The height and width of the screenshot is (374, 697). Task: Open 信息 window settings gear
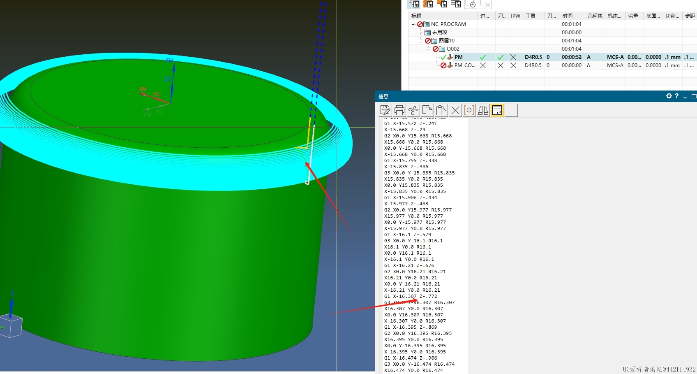[669, 96]
